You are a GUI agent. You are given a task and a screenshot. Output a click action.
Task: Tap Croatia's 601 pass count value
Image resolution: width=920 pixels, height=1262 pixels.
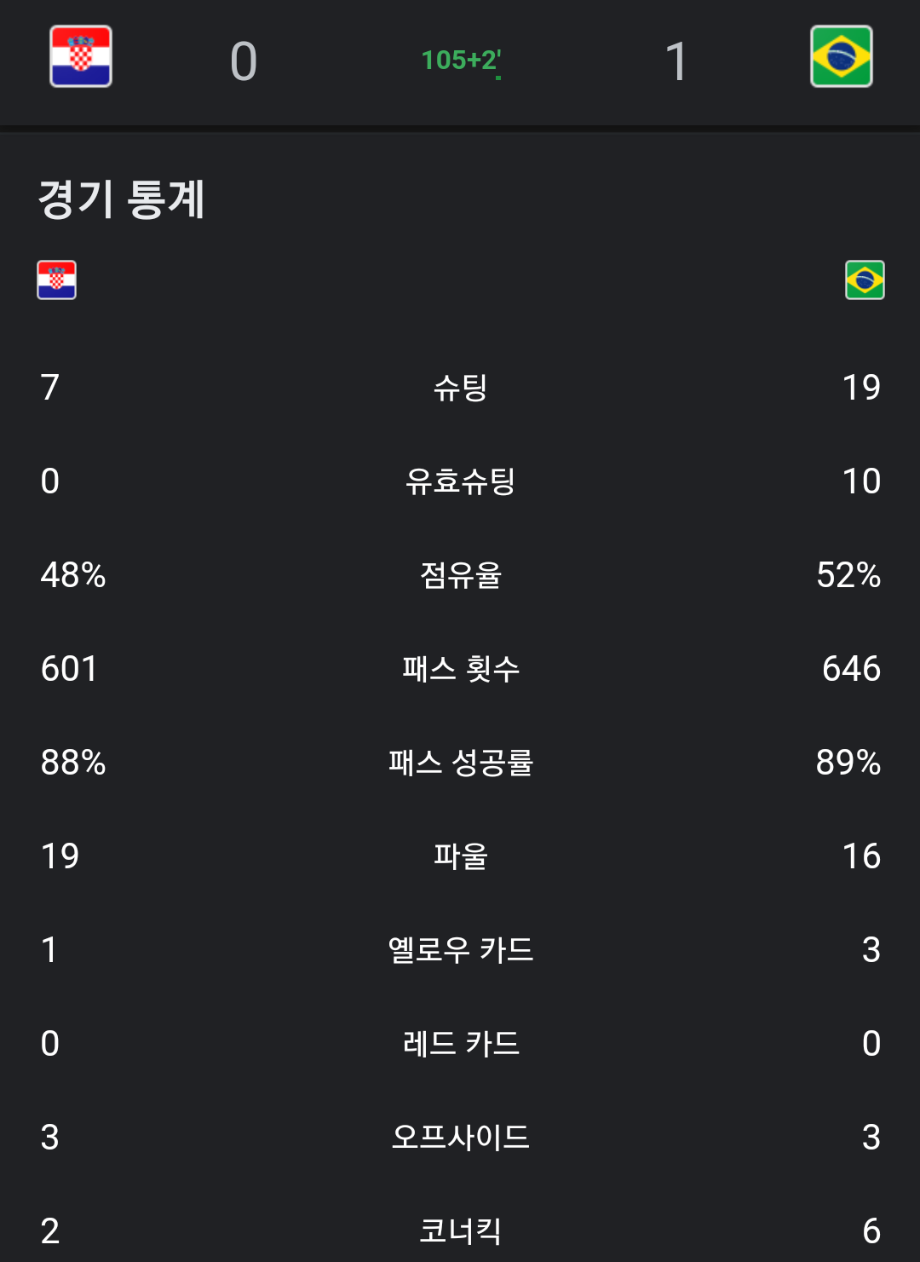pyautogui.click(x=69, y=669)
